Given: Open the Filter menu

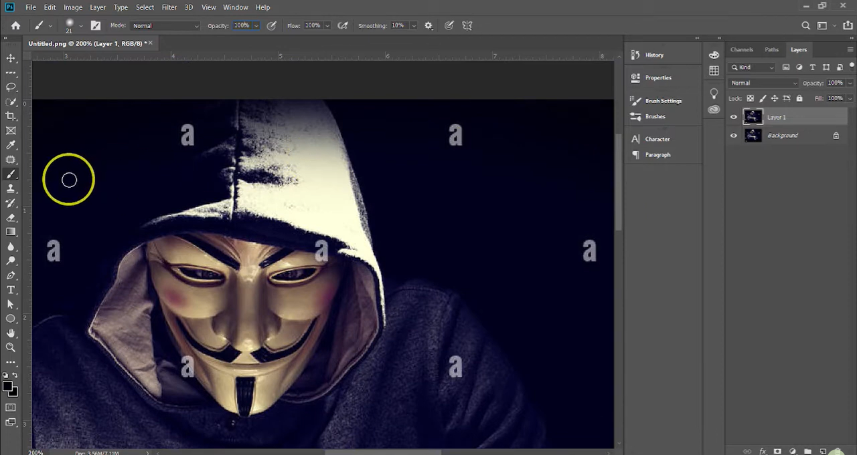Looking at the screenshot, I should pyautogui.click(x=169, y=7).
